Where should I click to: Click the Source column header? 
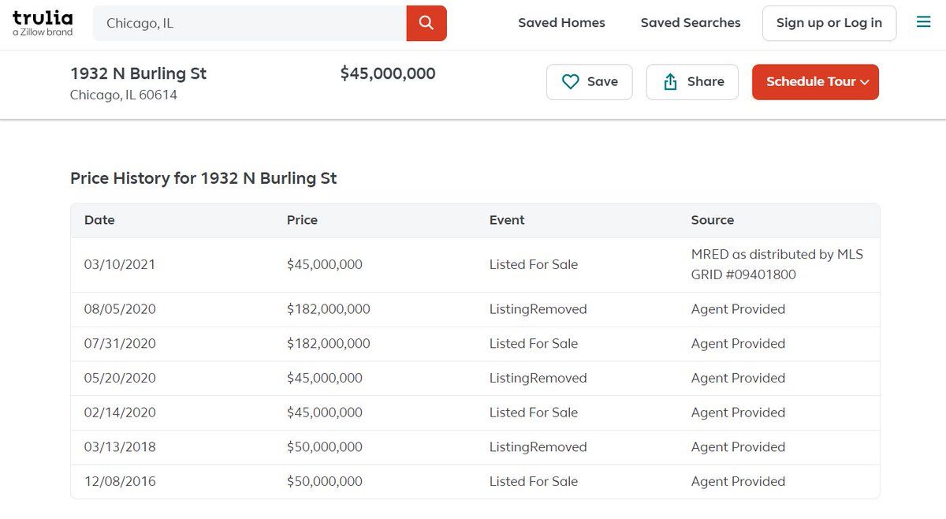coord(713,220)
